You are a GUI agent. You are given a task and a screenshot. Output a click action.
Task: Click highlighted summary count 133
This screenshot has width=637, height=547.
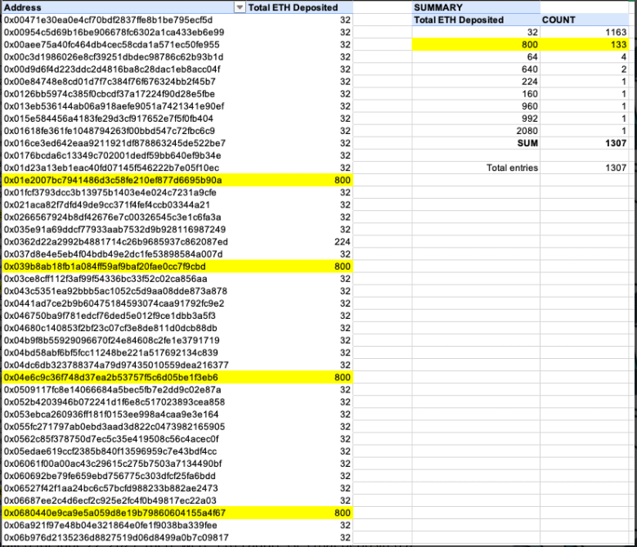point(584,45)
